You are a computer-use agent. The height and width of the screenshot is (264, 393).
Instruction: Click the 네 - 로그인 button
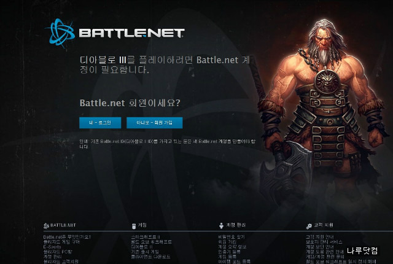click(x=100, y=123)
